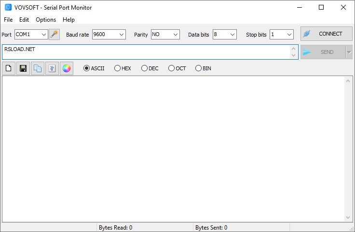Open the font settings icon
This screenshot has height=232, width=355.
52,68
